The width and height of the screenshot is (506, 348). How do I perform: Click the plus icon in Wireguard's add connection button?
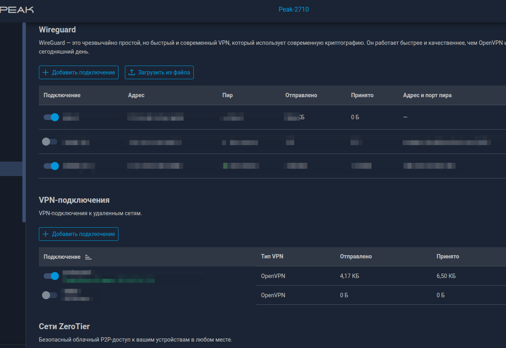point(46,72)
